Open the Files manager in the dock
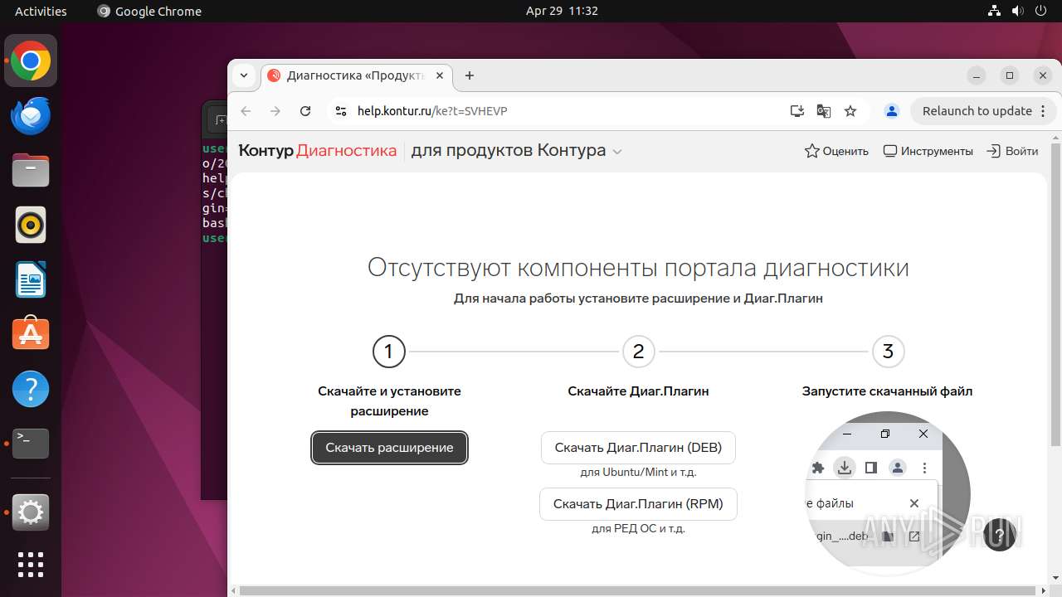 point(31,170)
